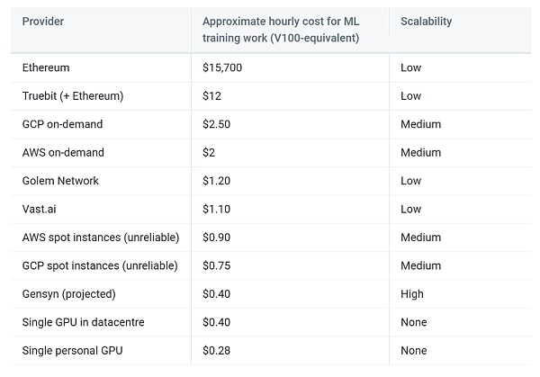Select Single GPU in datacentre cell

[83, 322]
